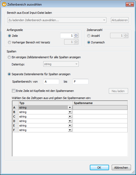The width and height of the screenshot is (136, 175).
Task: Click the Spaltenbereich von field containing A
Action: 51,82
